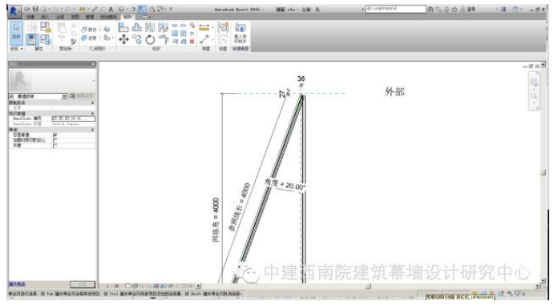Click the OmniClass 编号 value field
The width and height of the screenshot is (558, 305).
click(x=73, y=118)
